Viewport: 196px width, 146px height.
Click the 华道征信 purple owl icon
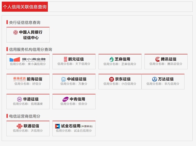tap(19, 99)
